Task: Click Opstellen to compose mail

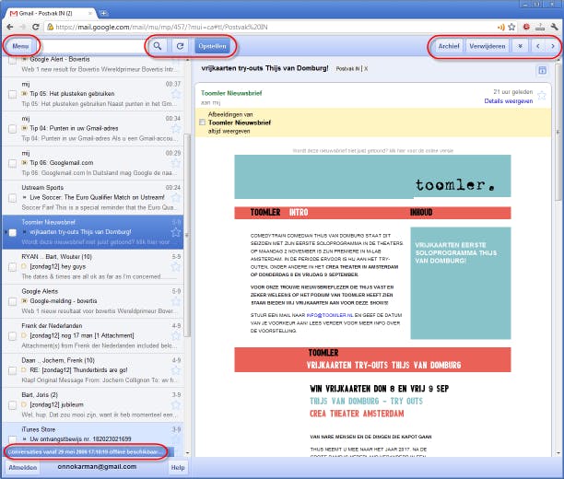Action: coord(212,46)
